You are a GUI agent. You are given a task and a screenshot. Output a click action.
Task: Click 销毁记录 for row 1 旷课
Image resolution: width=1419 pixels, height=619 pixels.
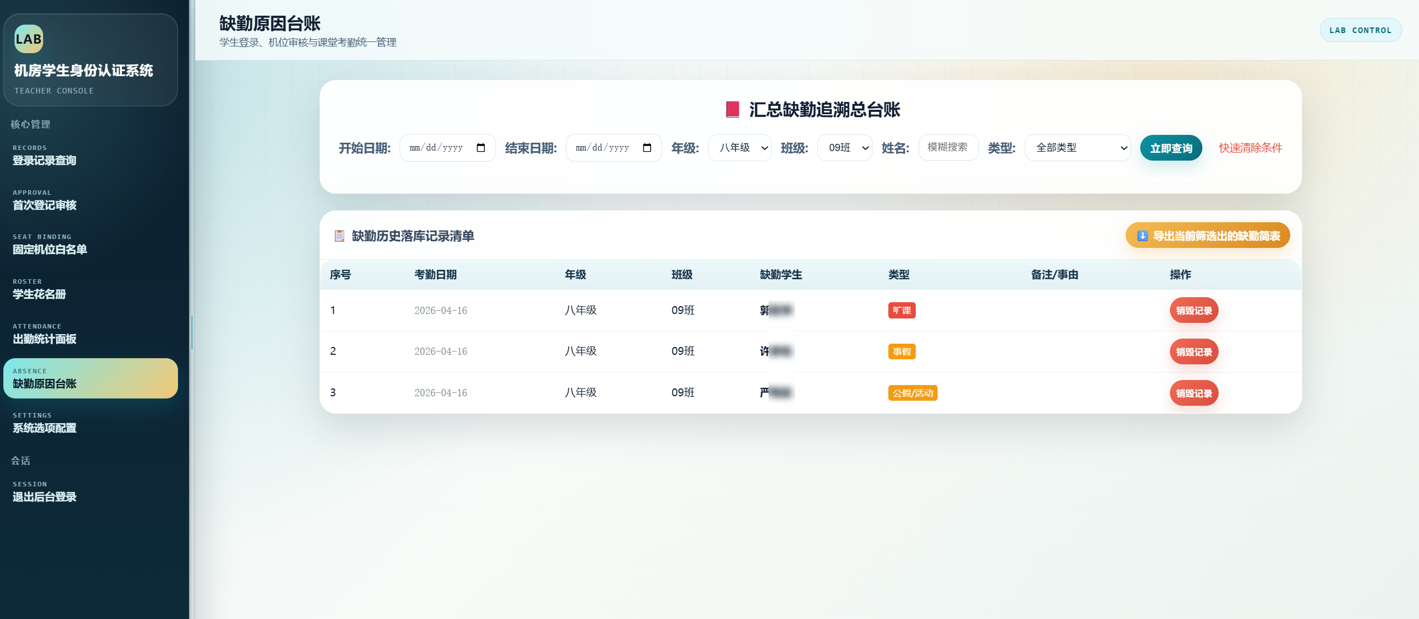coord(1194,311)
